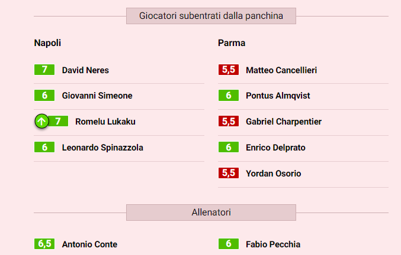
Task: Select coach Fabio Pecchia's name
Action: click(273, 244)
